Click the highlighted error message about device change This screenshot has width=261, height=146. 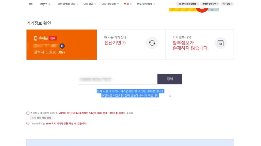(130, 93)
